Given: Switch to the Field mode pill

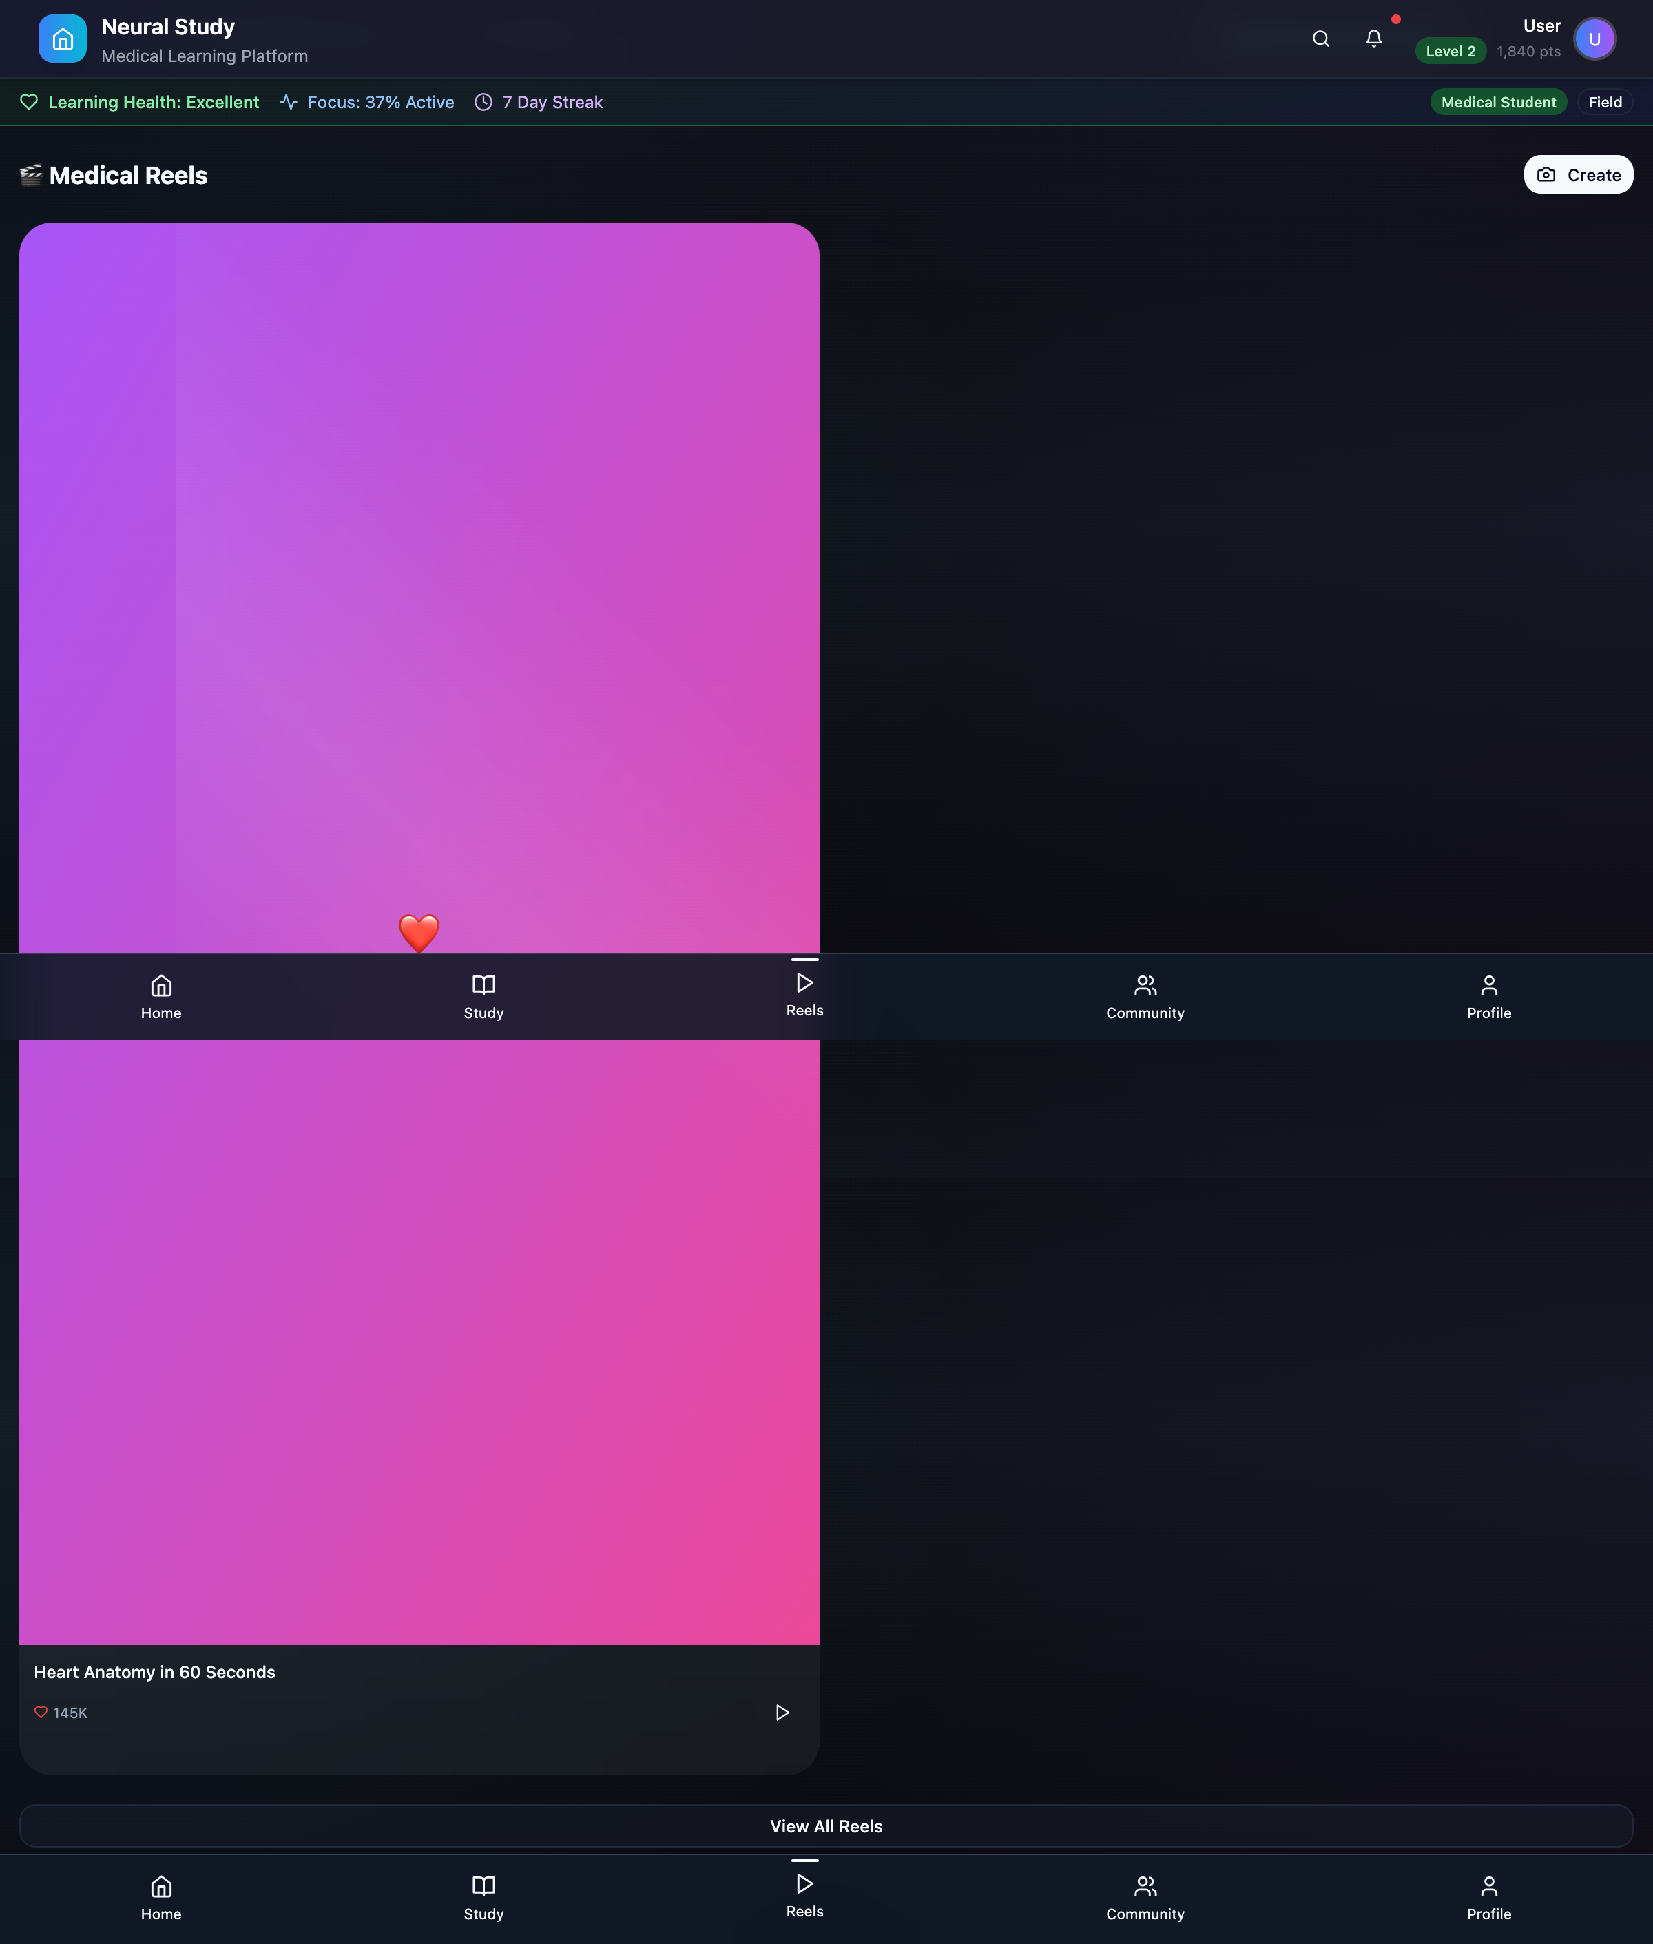Looking at the screenshot, I should pyautogui.click(x=1604, y=102).
